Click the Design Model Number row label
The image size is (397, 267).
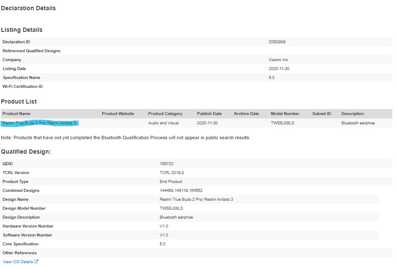(x=24, y=208)
